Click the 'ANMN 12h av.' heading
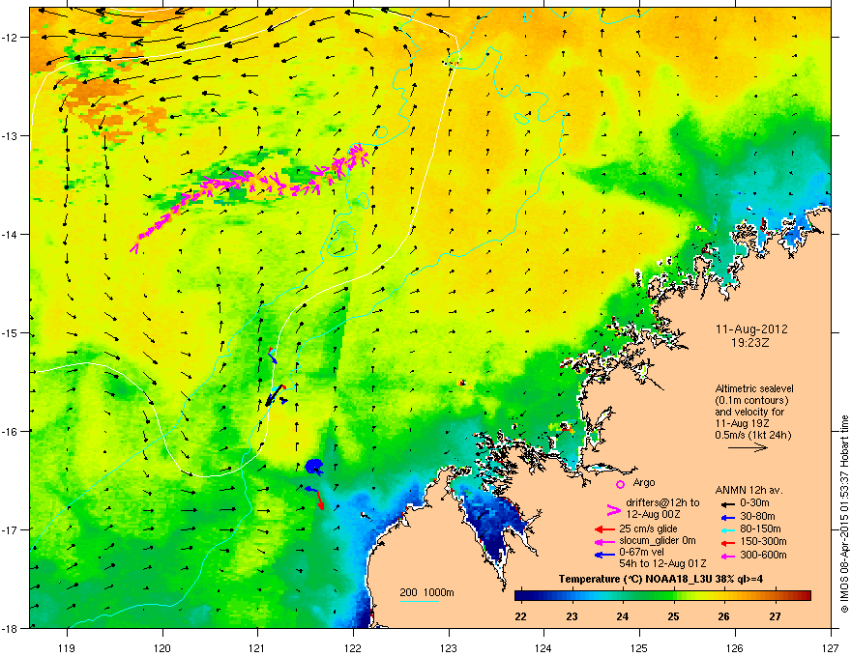This screenshot has width=851, height=657. pos(748,490)
